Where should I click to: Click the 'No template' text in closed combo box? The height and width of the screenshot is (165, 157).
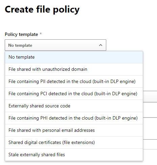click(x=20, y=45)
